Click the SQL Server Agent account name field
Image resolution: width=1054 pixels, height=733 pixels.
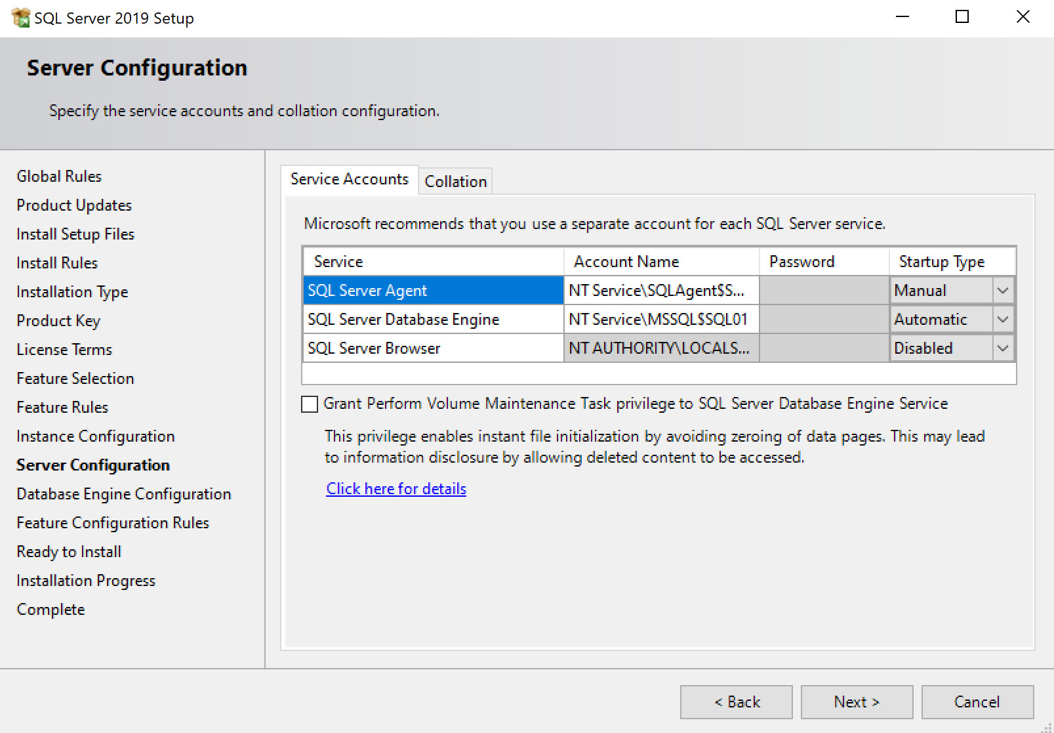[659, 290]
